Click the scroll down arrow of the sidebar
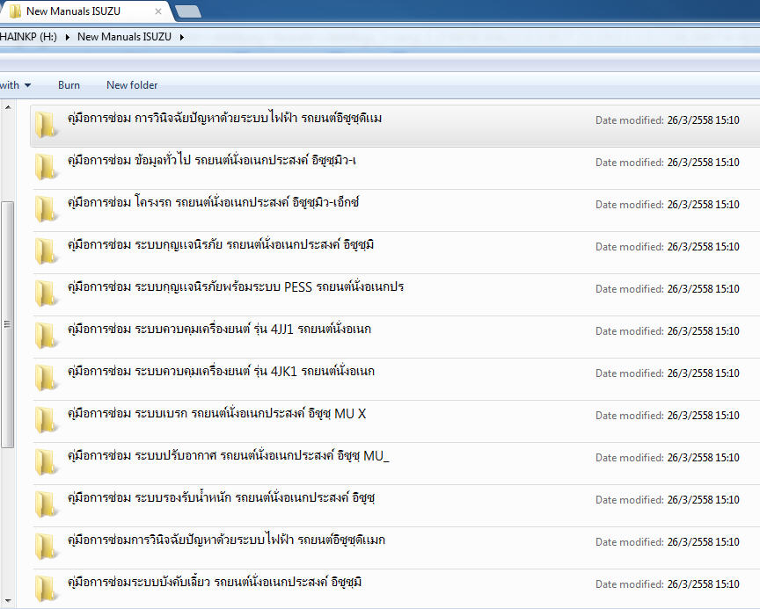Viewport: 760px width, 609px height. tap(8, 601)
